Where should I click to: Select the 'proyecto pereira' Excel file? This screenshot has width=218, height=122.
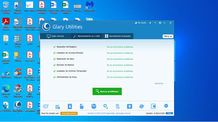pyautogui.click(x=6, y=57)
